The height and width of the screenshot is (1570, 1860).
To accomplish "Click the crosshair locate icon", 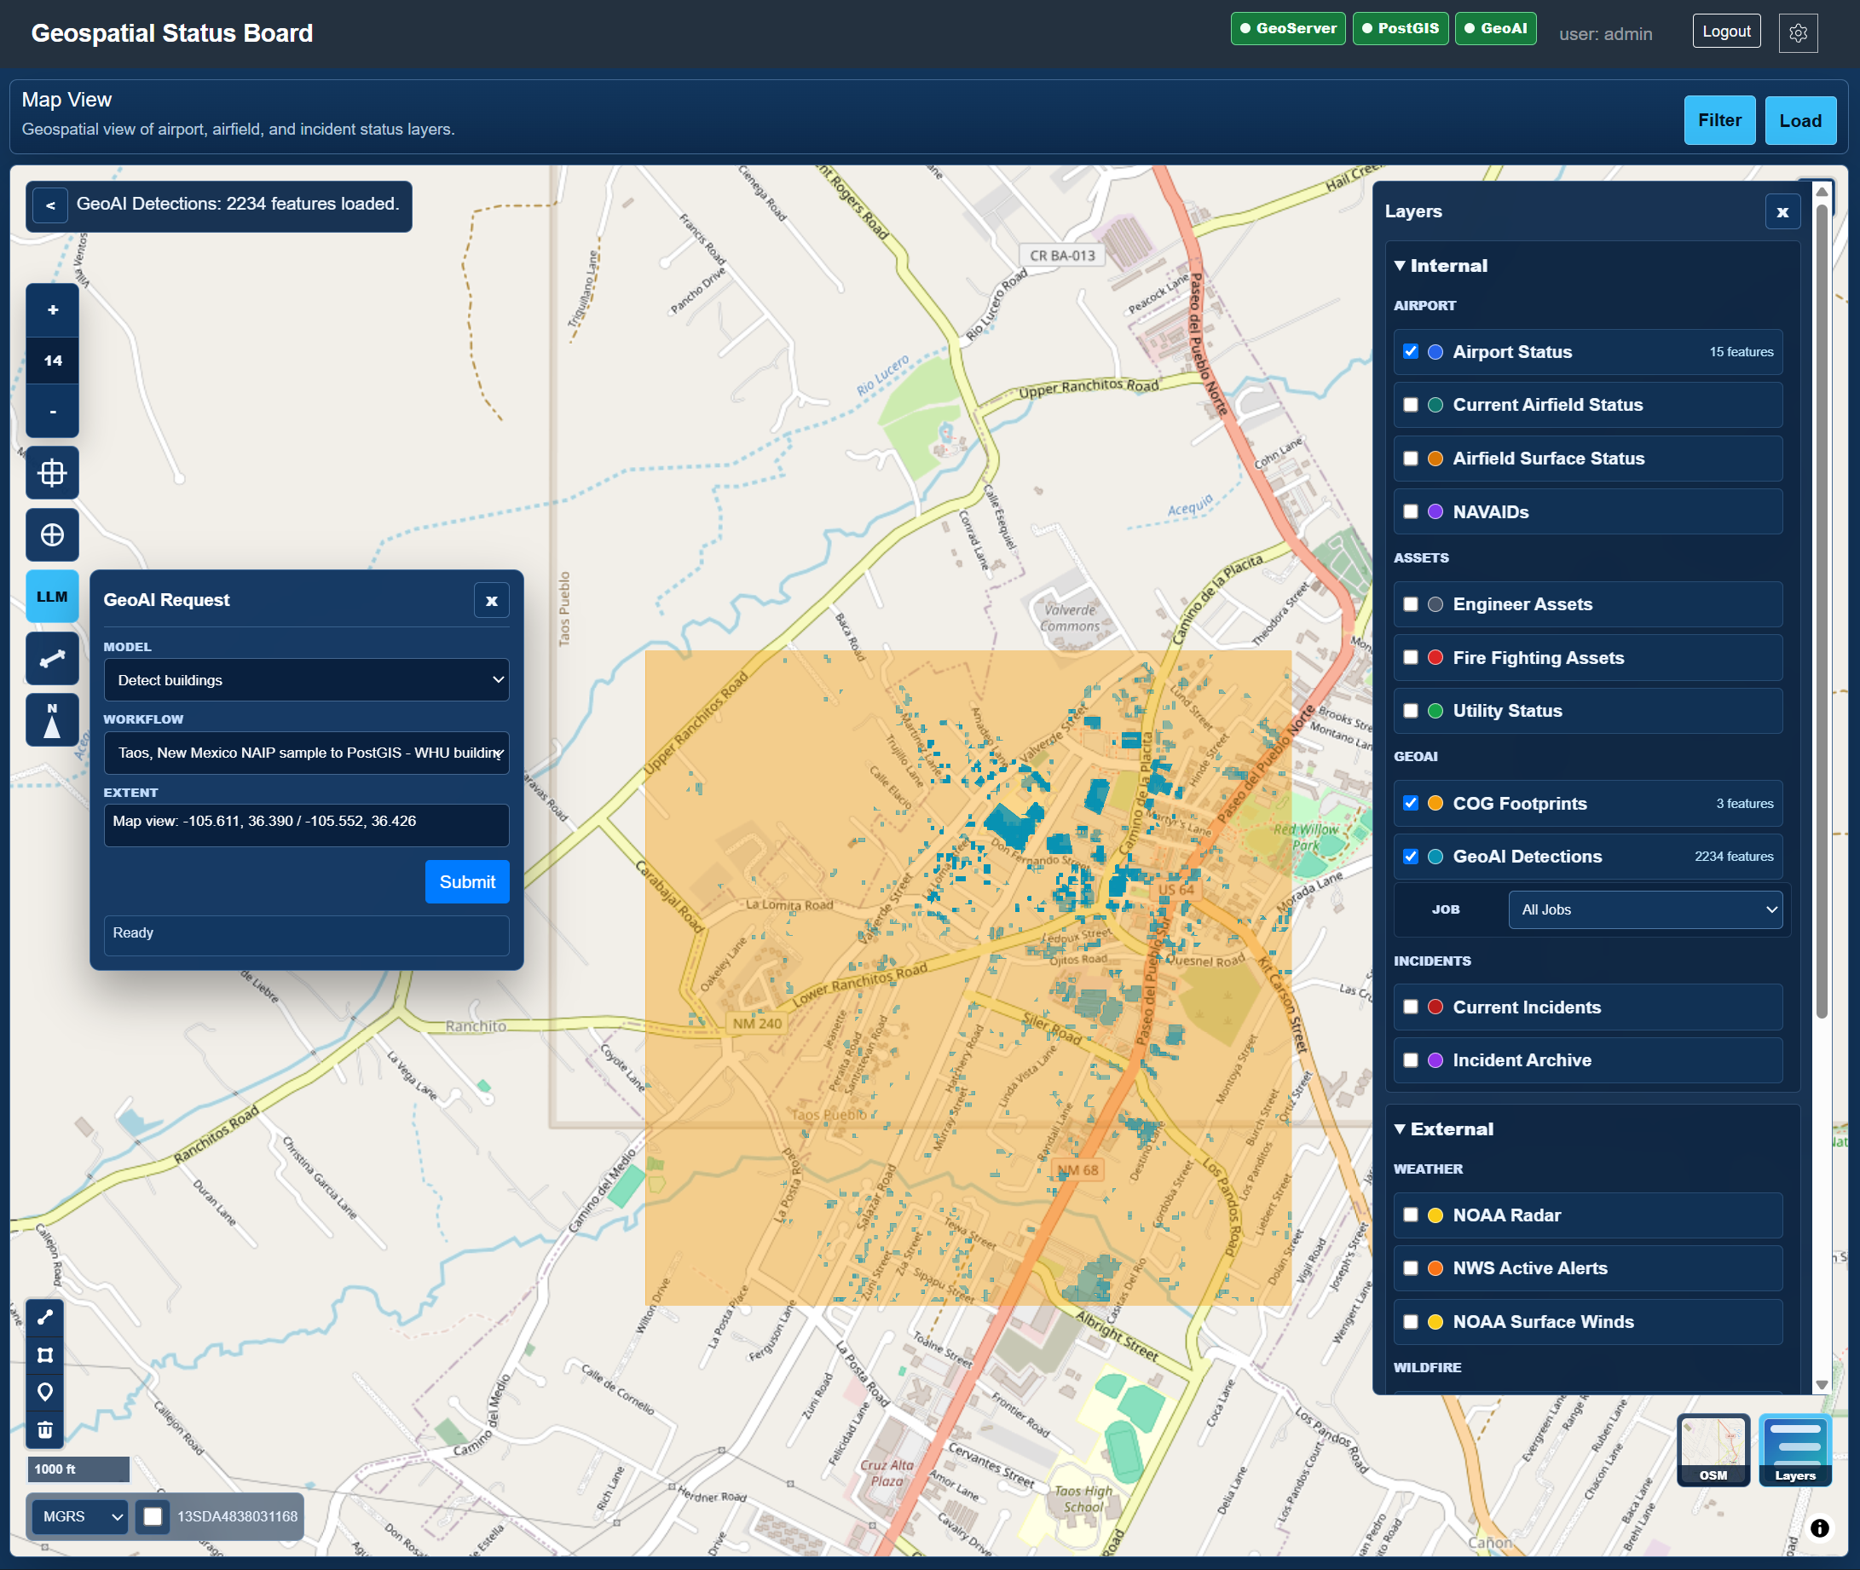I will point(53,535).
